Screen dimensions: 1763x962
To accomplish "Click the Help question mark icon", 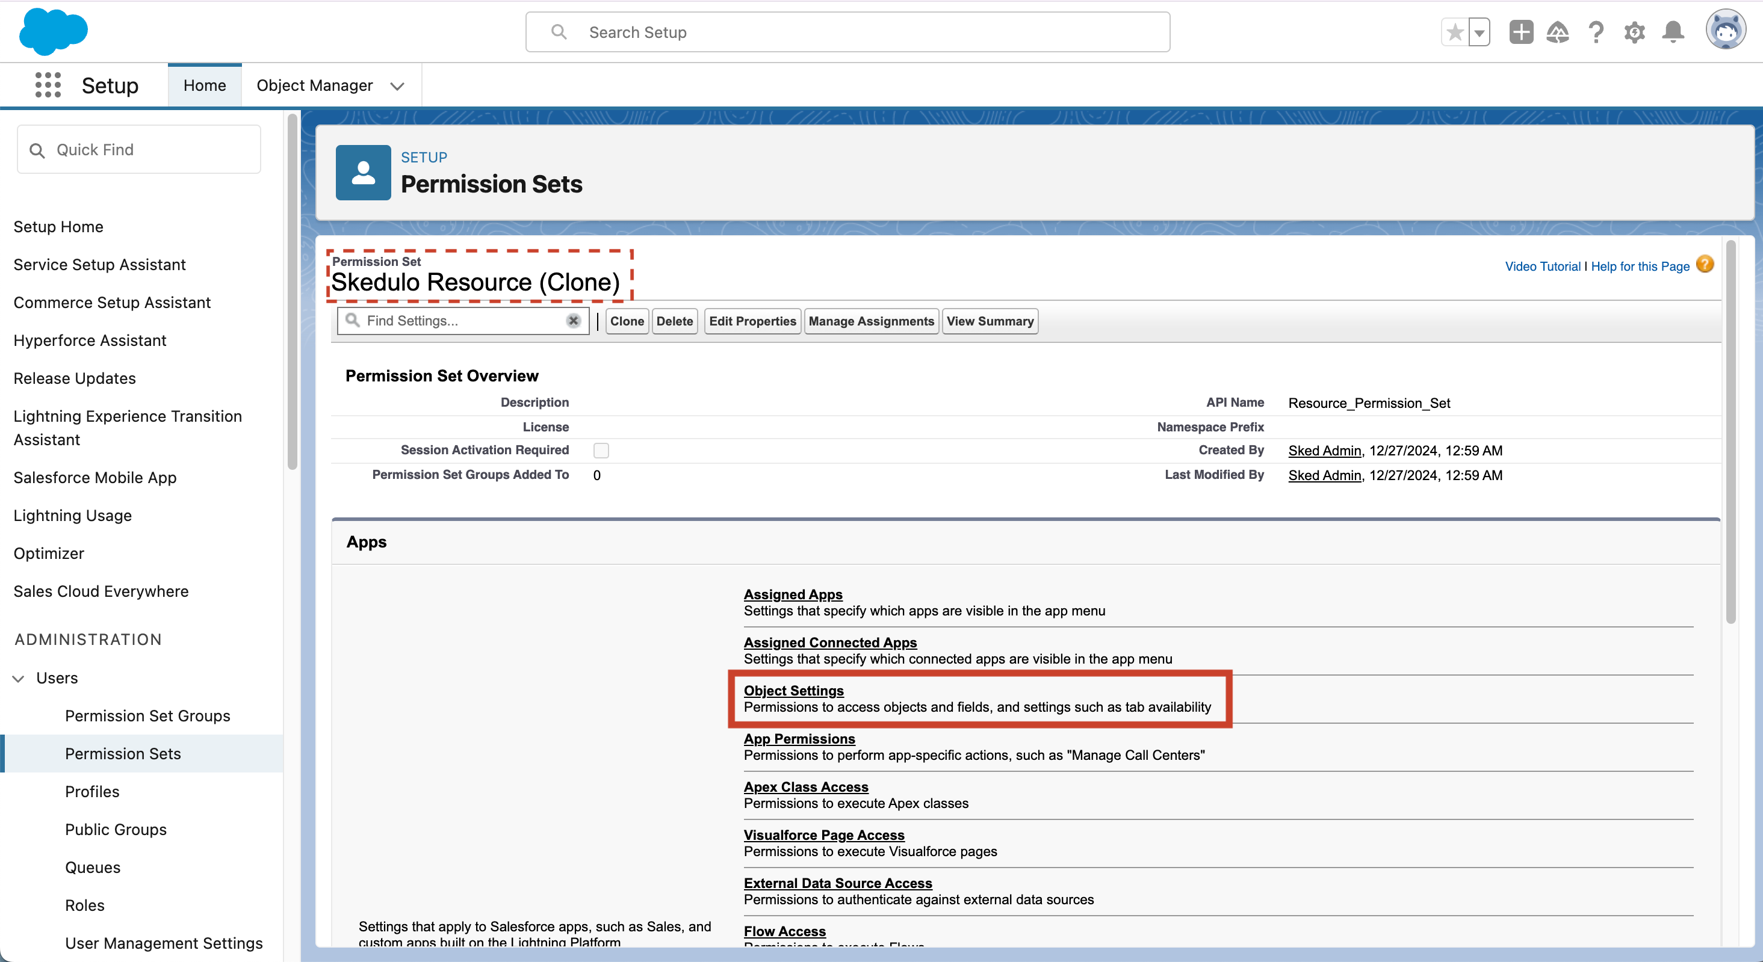I will pos(1597,32).
